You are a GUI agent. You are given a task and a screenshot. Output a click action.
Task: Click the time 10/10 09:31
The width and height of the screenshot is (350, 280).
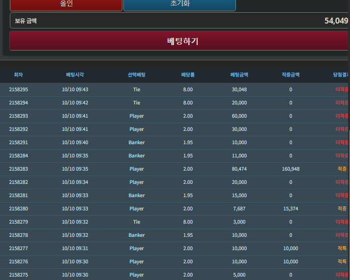tap(75, 248)
